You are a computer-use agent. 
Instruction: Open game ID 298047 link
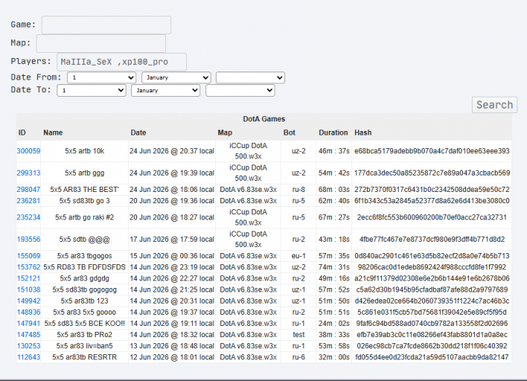pyautogui.click(x=28, y=190)
